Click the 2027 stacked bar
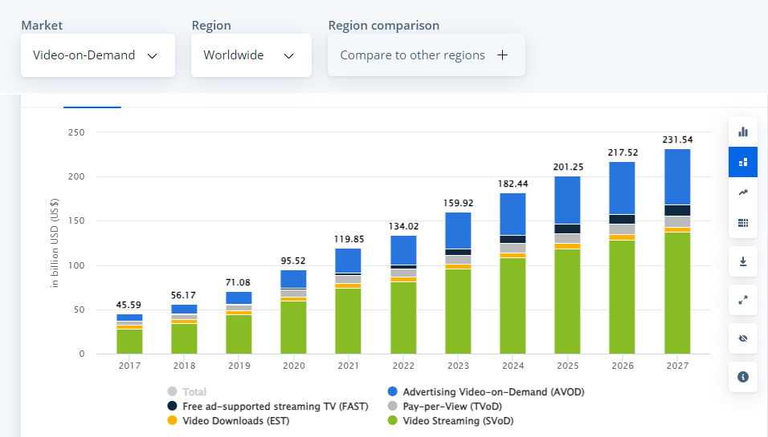Image resolution: width=768 pixels, height=437 pixels. click(x=677, y=251)
